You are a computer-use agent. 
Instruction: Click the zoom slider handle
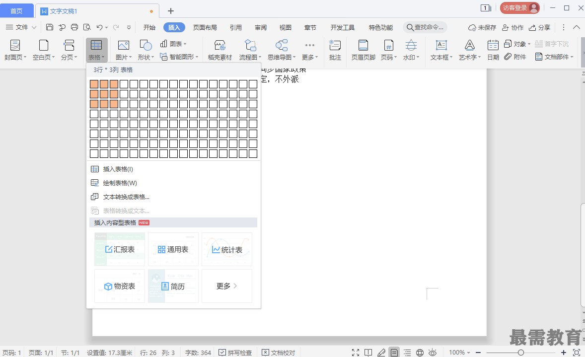(x=521, y=353)
